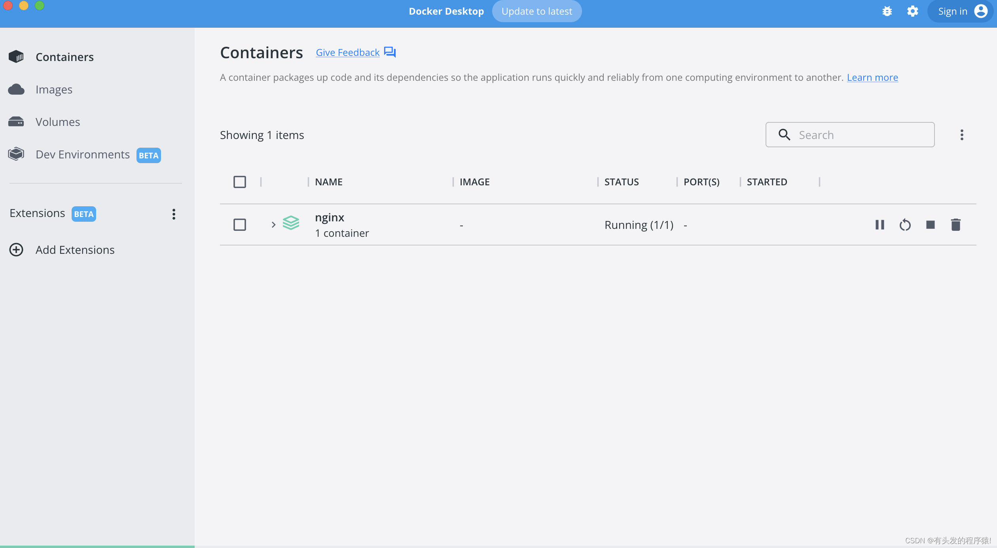The height and width of the screenshot is (548, 997).
Task: Click the Dev Environments box icon
Action: tap(16, 154)
